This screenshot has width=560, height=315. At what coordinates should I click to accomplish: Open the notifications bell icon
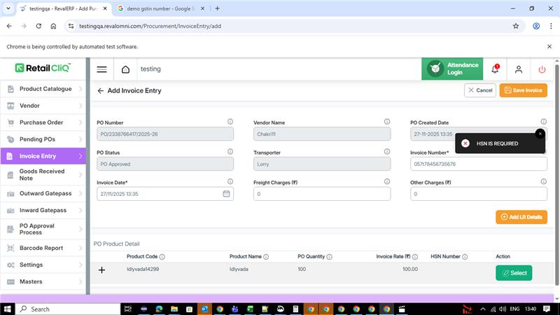pos(495,69)
